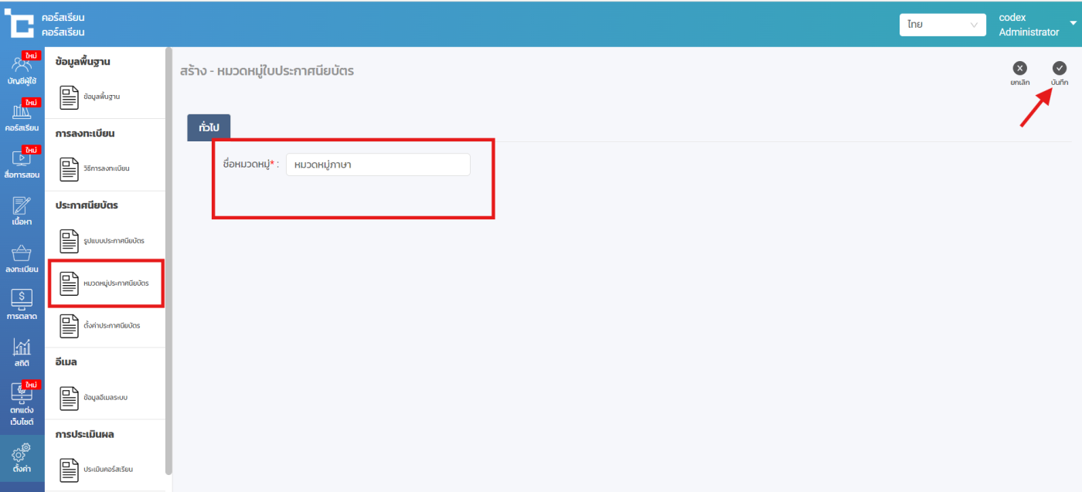
Task: Click the ชื่อหมวดหมู่ input field
Action: (378, 165)
